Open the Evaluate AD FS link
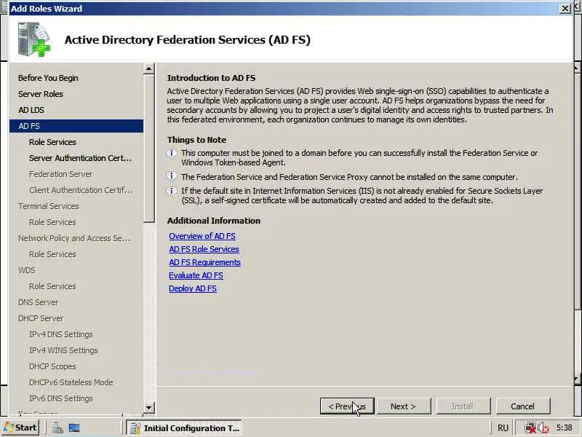This screenshot has width=582, height=437. (196, 275)
